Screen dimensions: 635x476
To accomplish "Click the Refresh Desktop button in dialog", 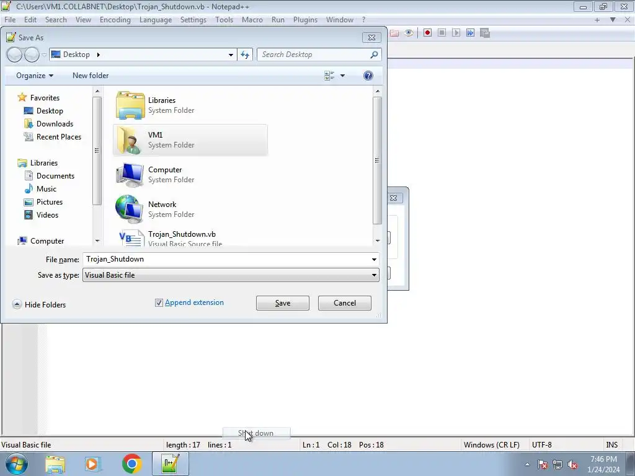I will [245, 55].
